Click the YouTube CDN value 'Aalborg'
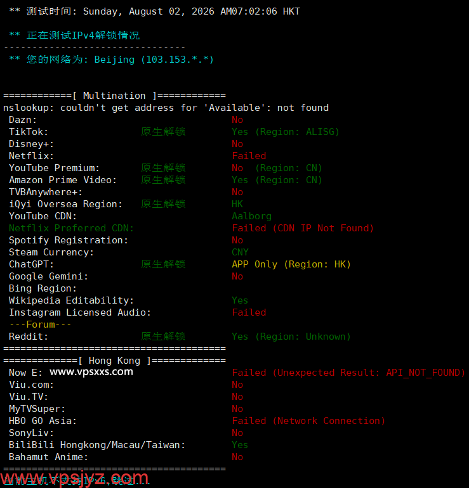 pyautogui.click(x=251, y=216)
